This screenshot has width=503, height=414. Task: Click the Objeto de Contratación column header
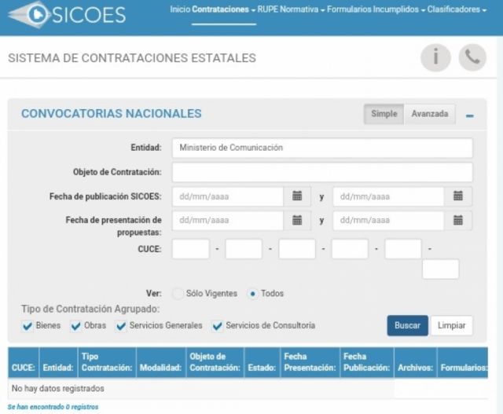coord(215,363)
